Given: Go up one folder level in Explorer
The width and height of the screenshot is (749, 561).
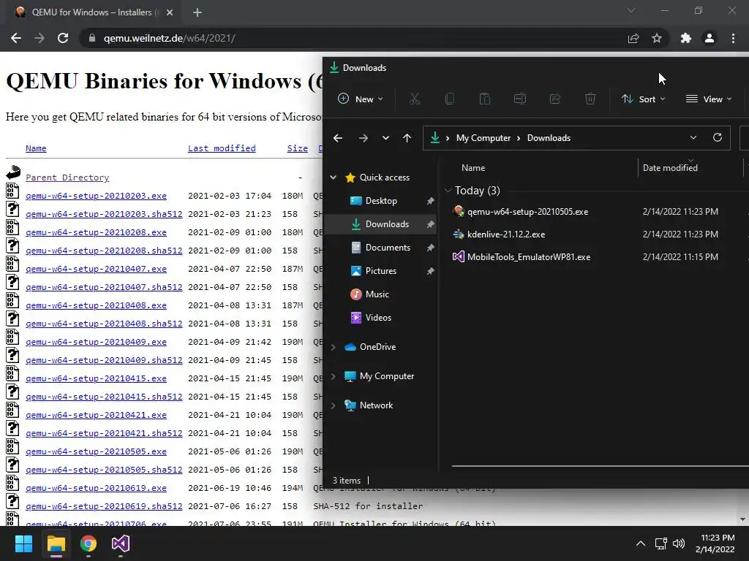Looking at the screenshot, I should (x=407, y=138).
